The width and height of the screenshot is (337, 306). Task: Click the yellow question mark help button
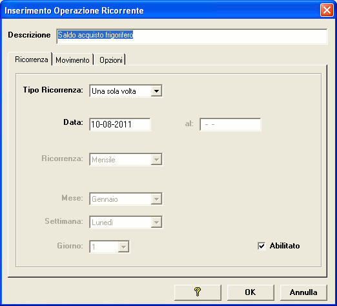click(198, 292)
